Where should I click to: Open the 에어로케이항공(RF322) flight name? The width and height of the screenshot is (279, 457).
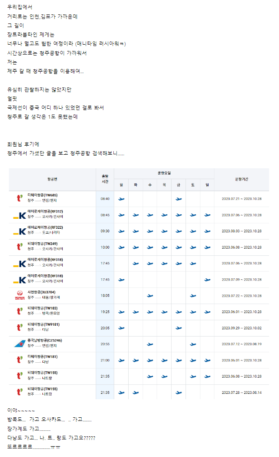45,228
